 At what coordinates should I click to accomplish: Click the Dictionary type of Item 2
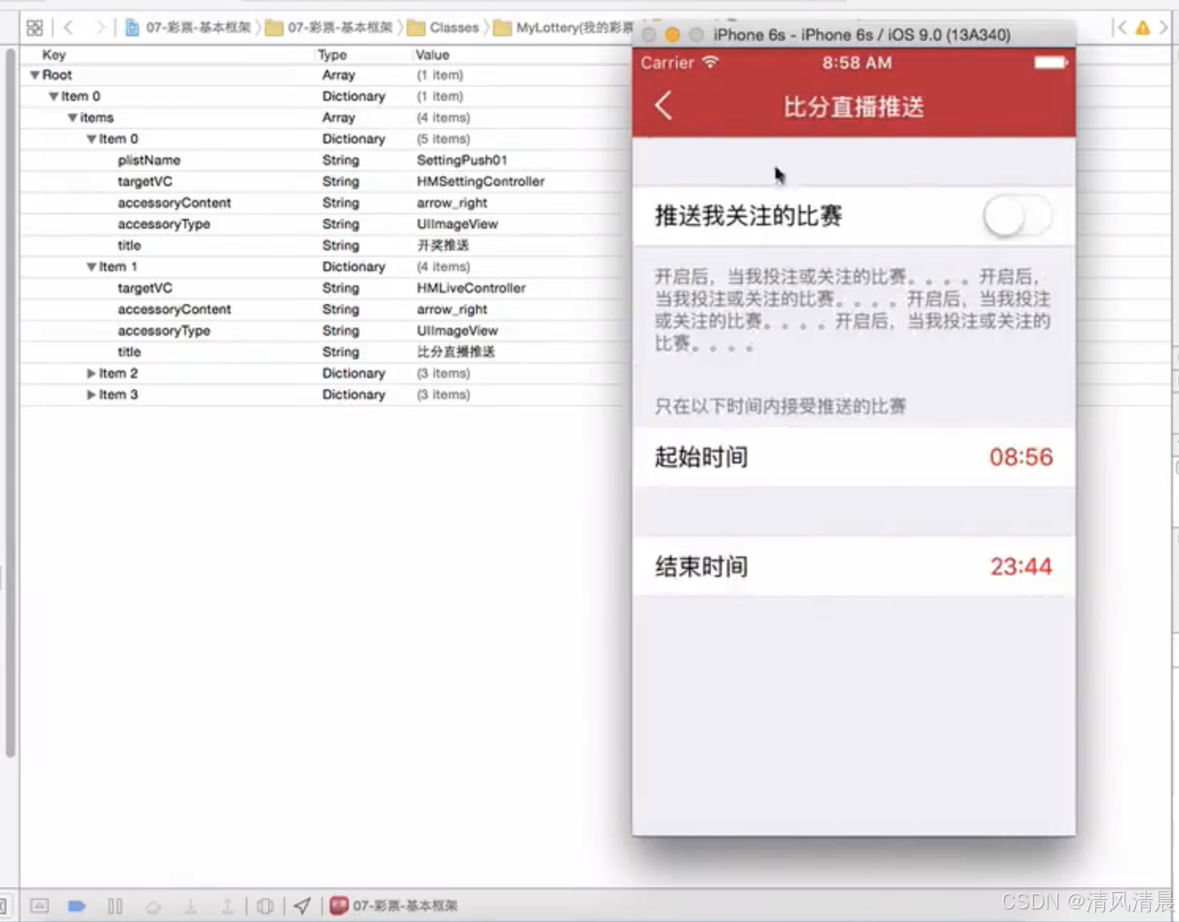point(354,373)
